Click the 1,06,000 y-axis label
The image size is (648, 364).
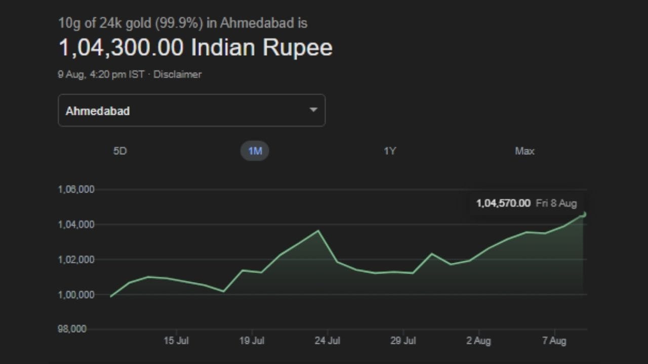(76, 190)
